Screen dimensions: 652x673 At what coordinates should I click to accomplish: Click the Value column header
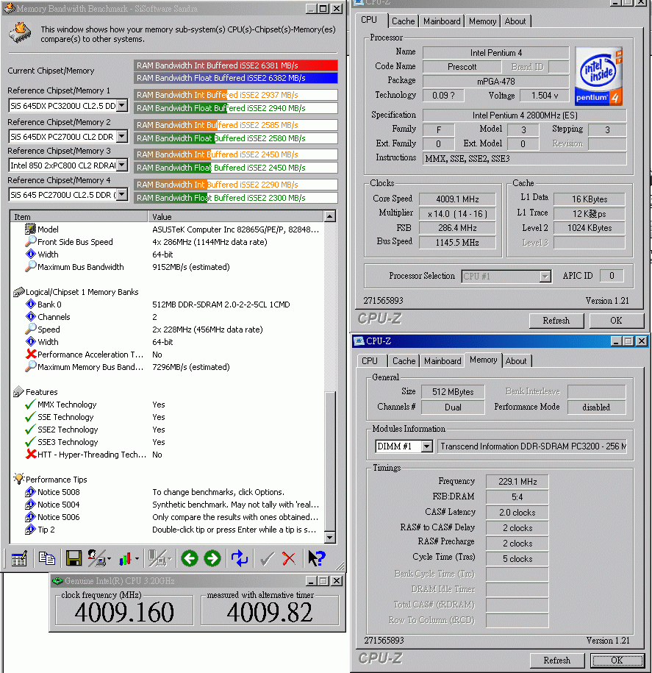coord(236,217)
